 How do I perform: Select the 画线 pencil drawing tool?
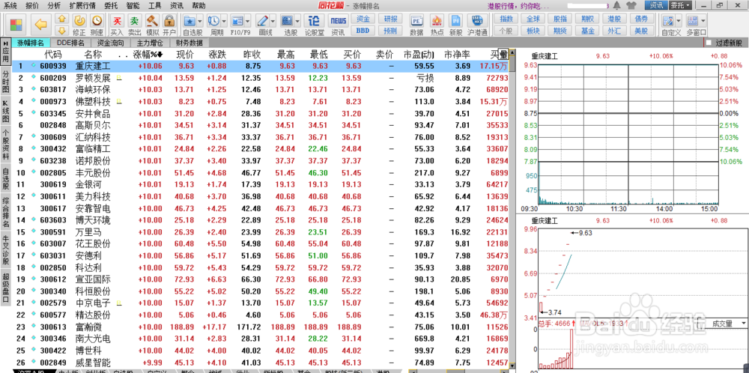pos(262,21)
